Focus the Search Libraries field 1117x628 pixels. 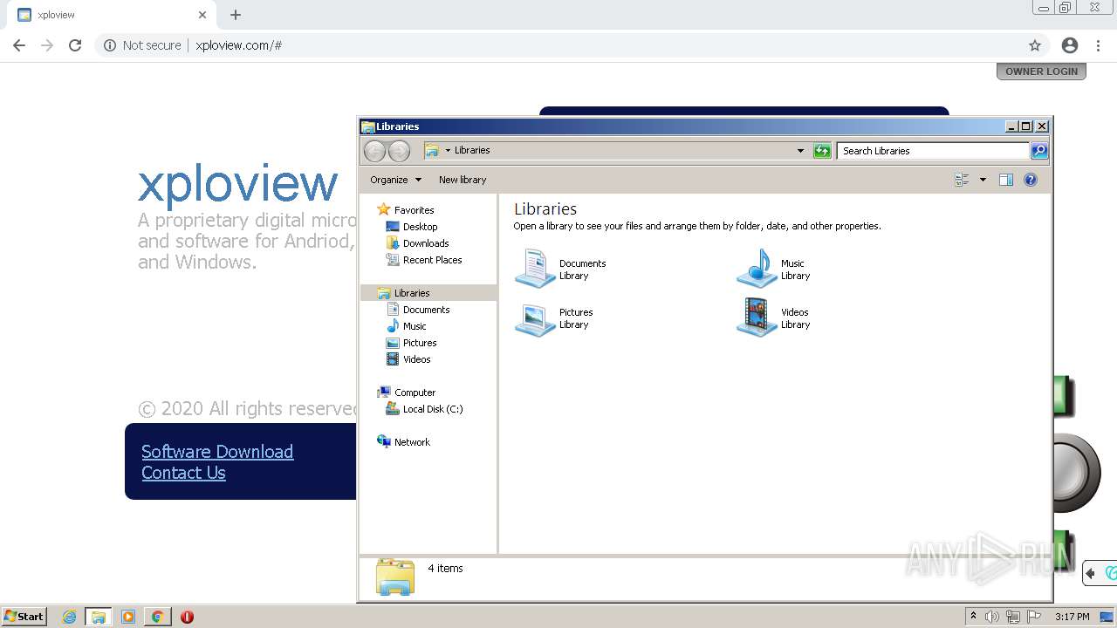(933, 151)
